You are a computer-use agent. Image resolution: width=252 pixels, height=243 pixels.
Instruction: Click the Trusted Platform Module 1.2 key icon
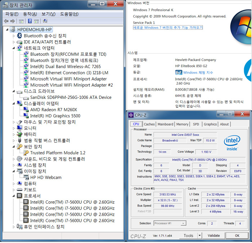point(26,153)
